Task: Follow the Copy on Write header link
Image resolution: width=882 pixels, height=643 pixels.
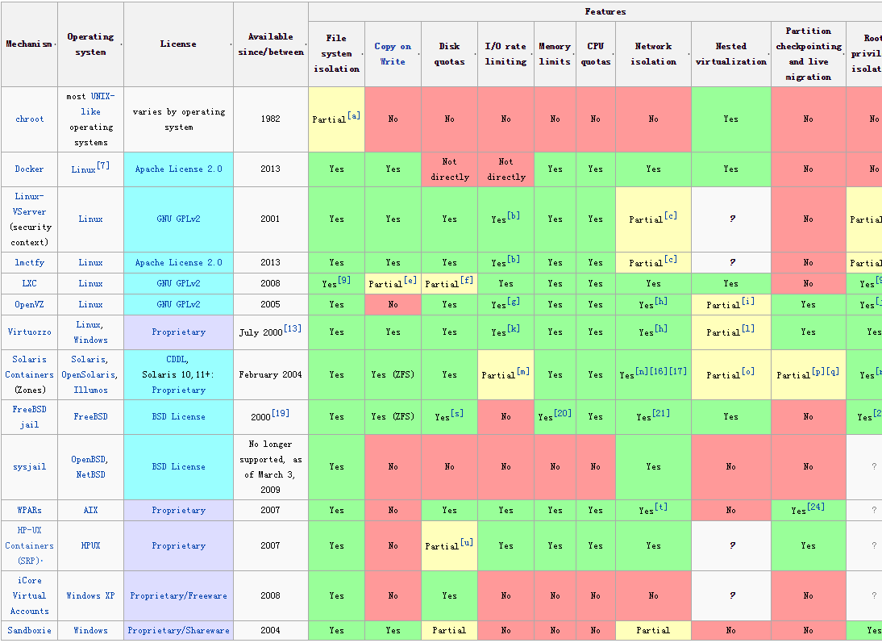Action: 393,54
